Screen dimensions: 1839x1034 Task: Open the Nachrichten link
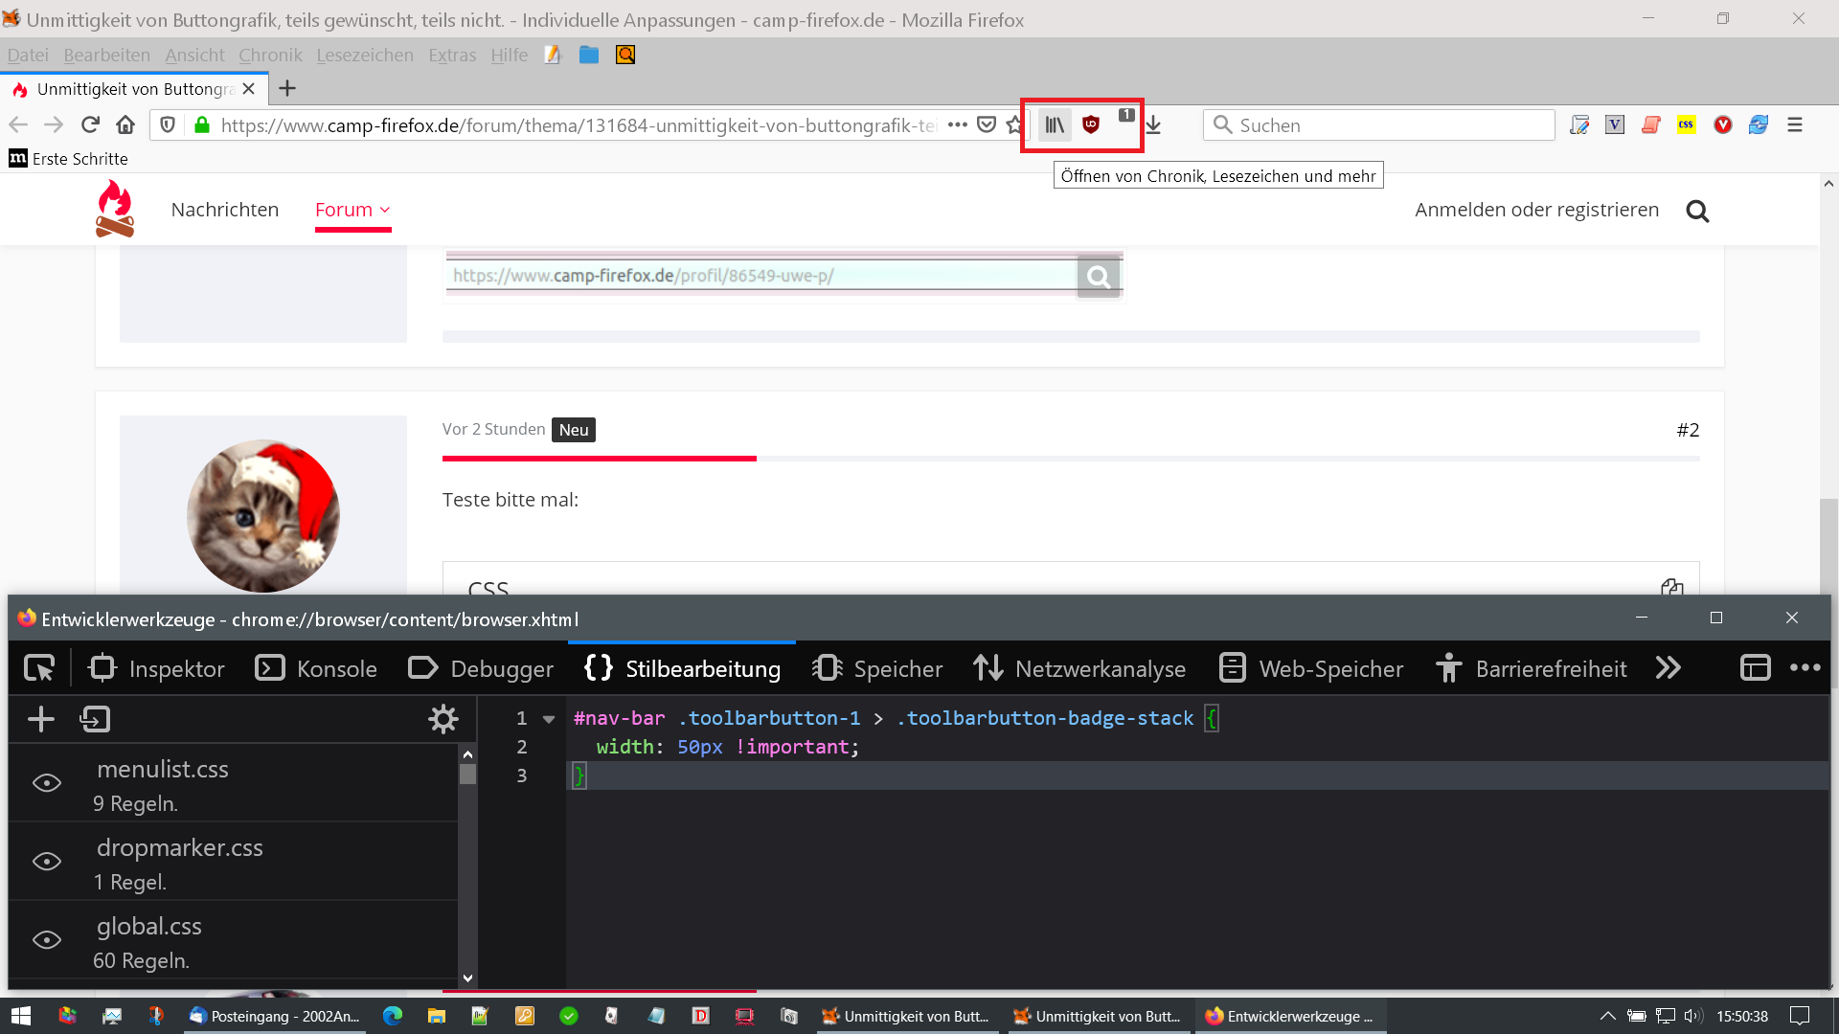(x=225, y=210)
